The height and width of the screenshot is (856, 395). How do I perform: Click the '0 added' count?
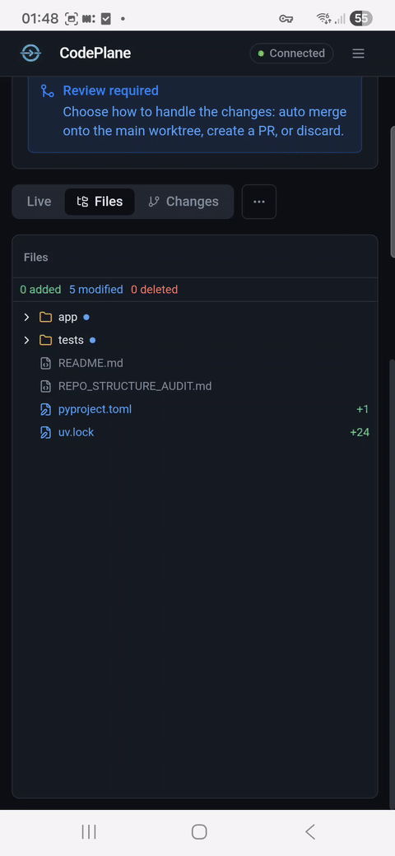(x=40, y=290)
